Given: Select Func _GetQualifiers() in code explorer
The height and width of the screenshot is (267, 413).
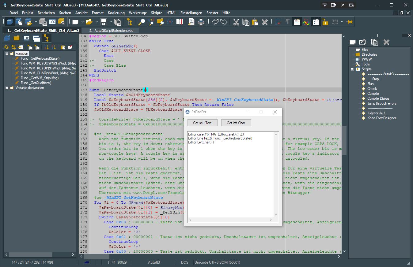Looking at the screenshot, I should (36, 83).
